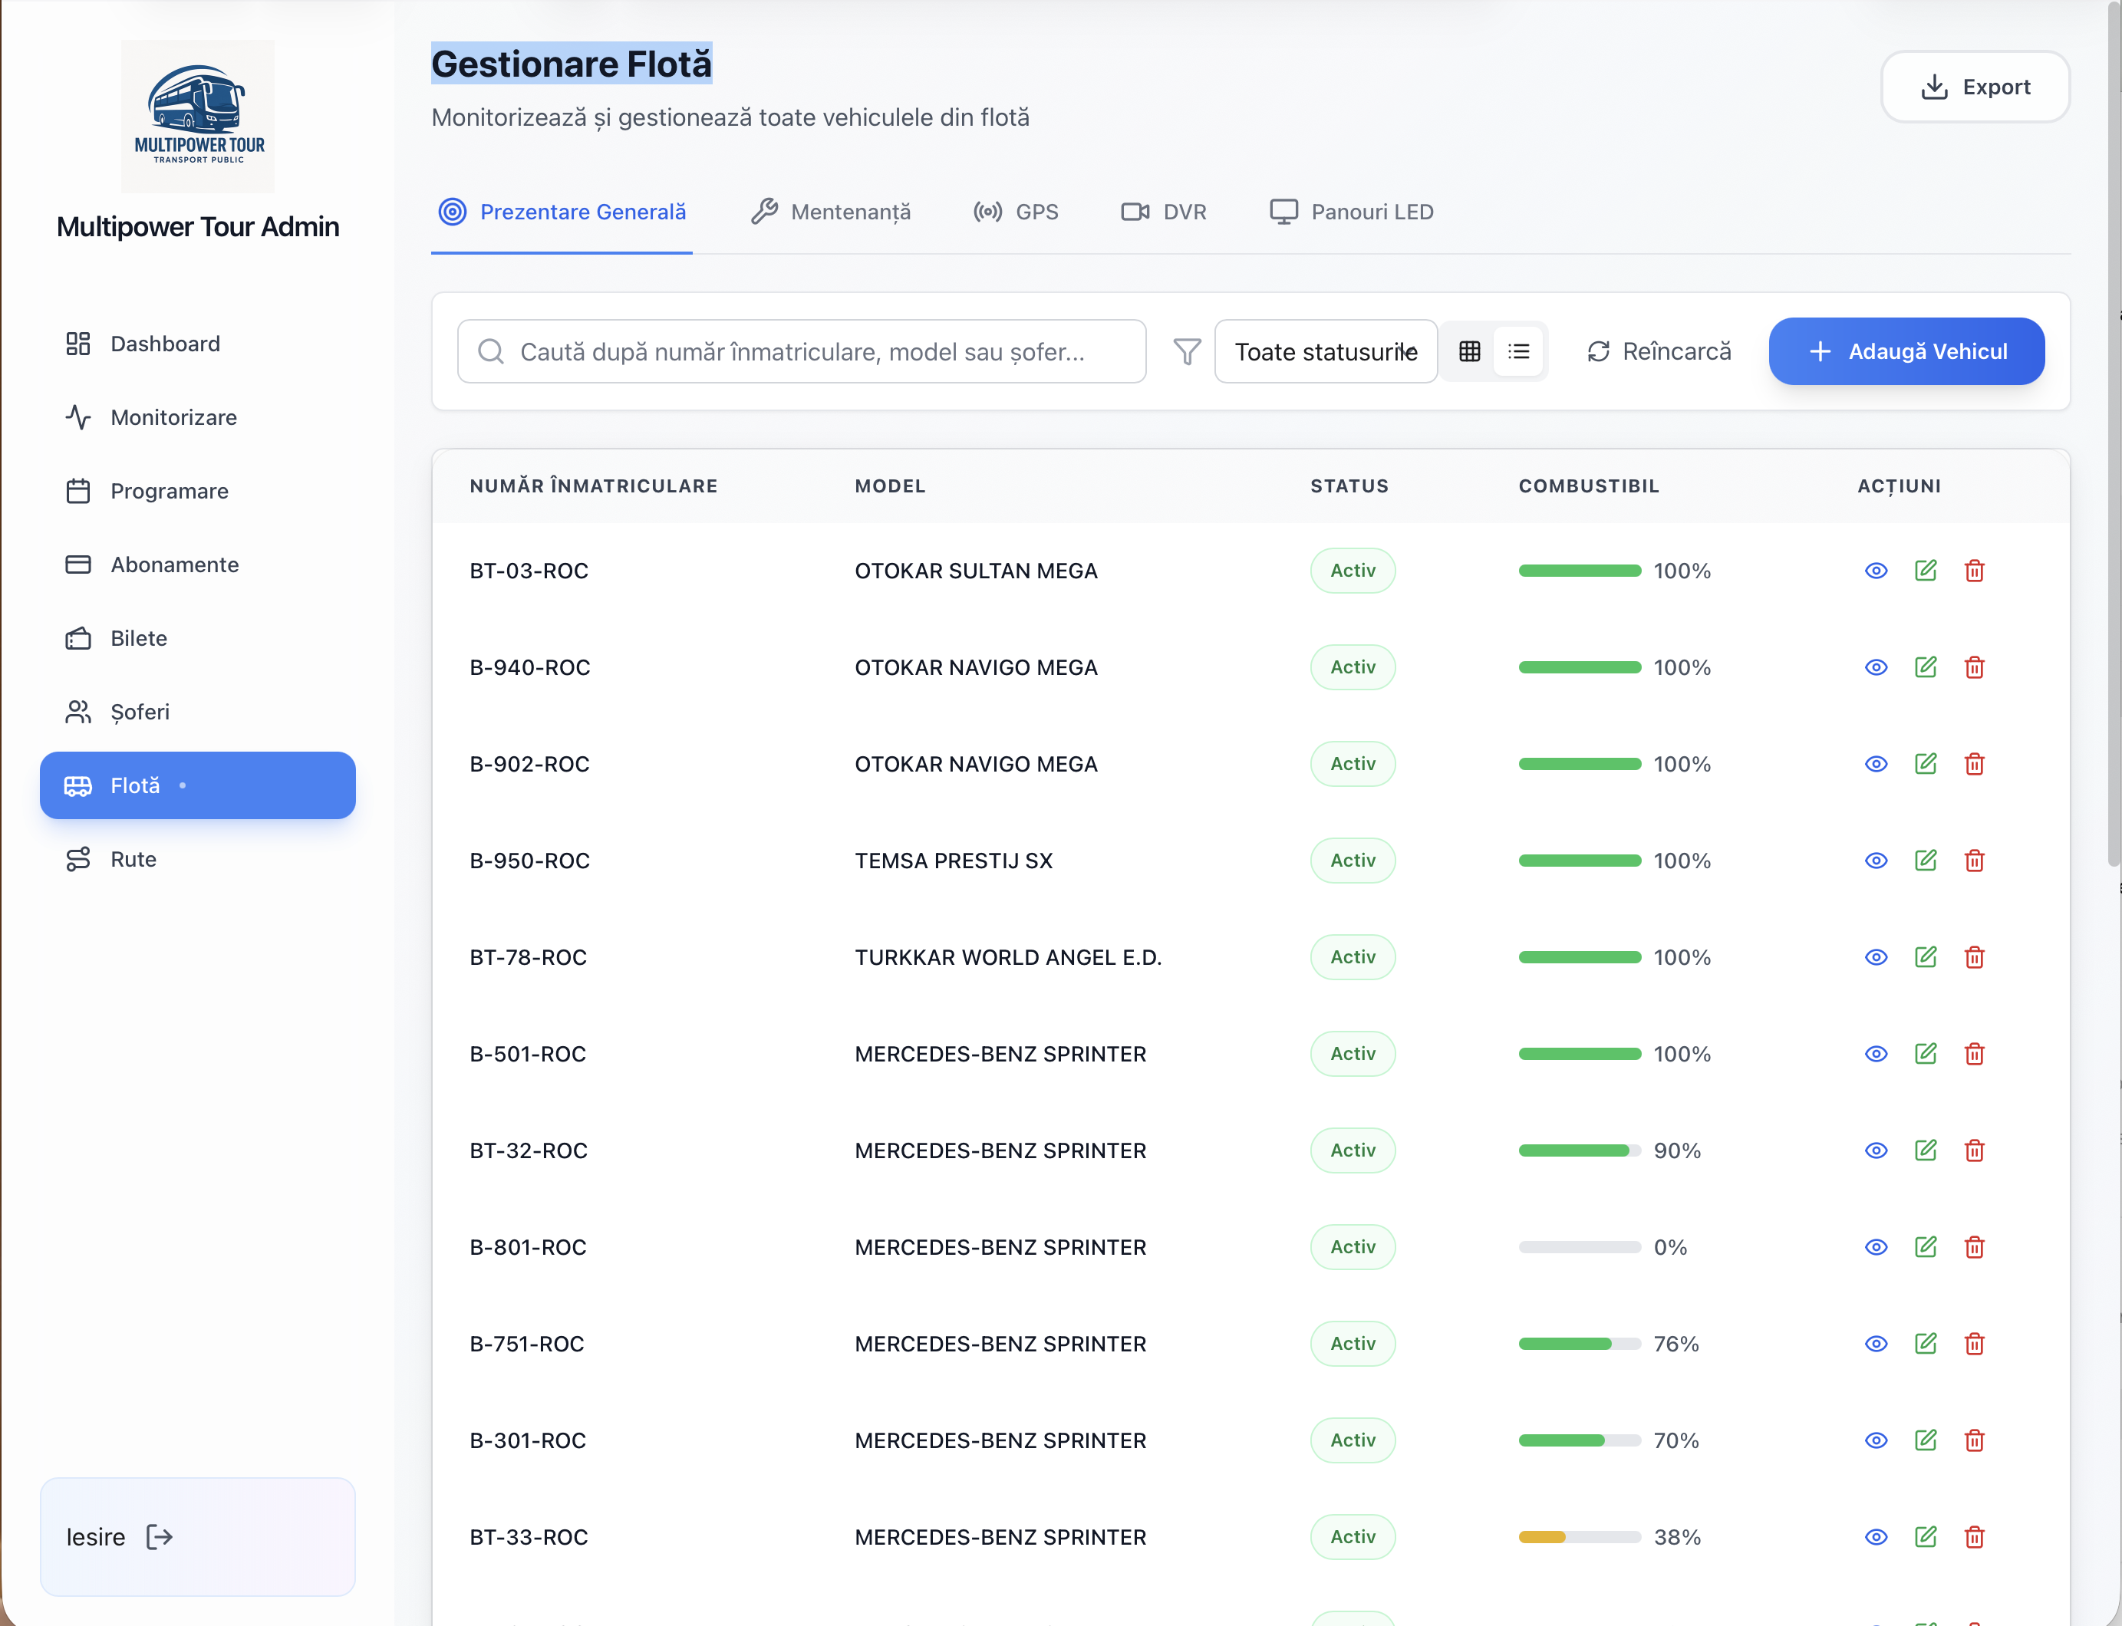The image size is (2122, 1626).
Task: Edit vehicle B-940-ROC using pencil icon
Action: tap(1926, 667)
